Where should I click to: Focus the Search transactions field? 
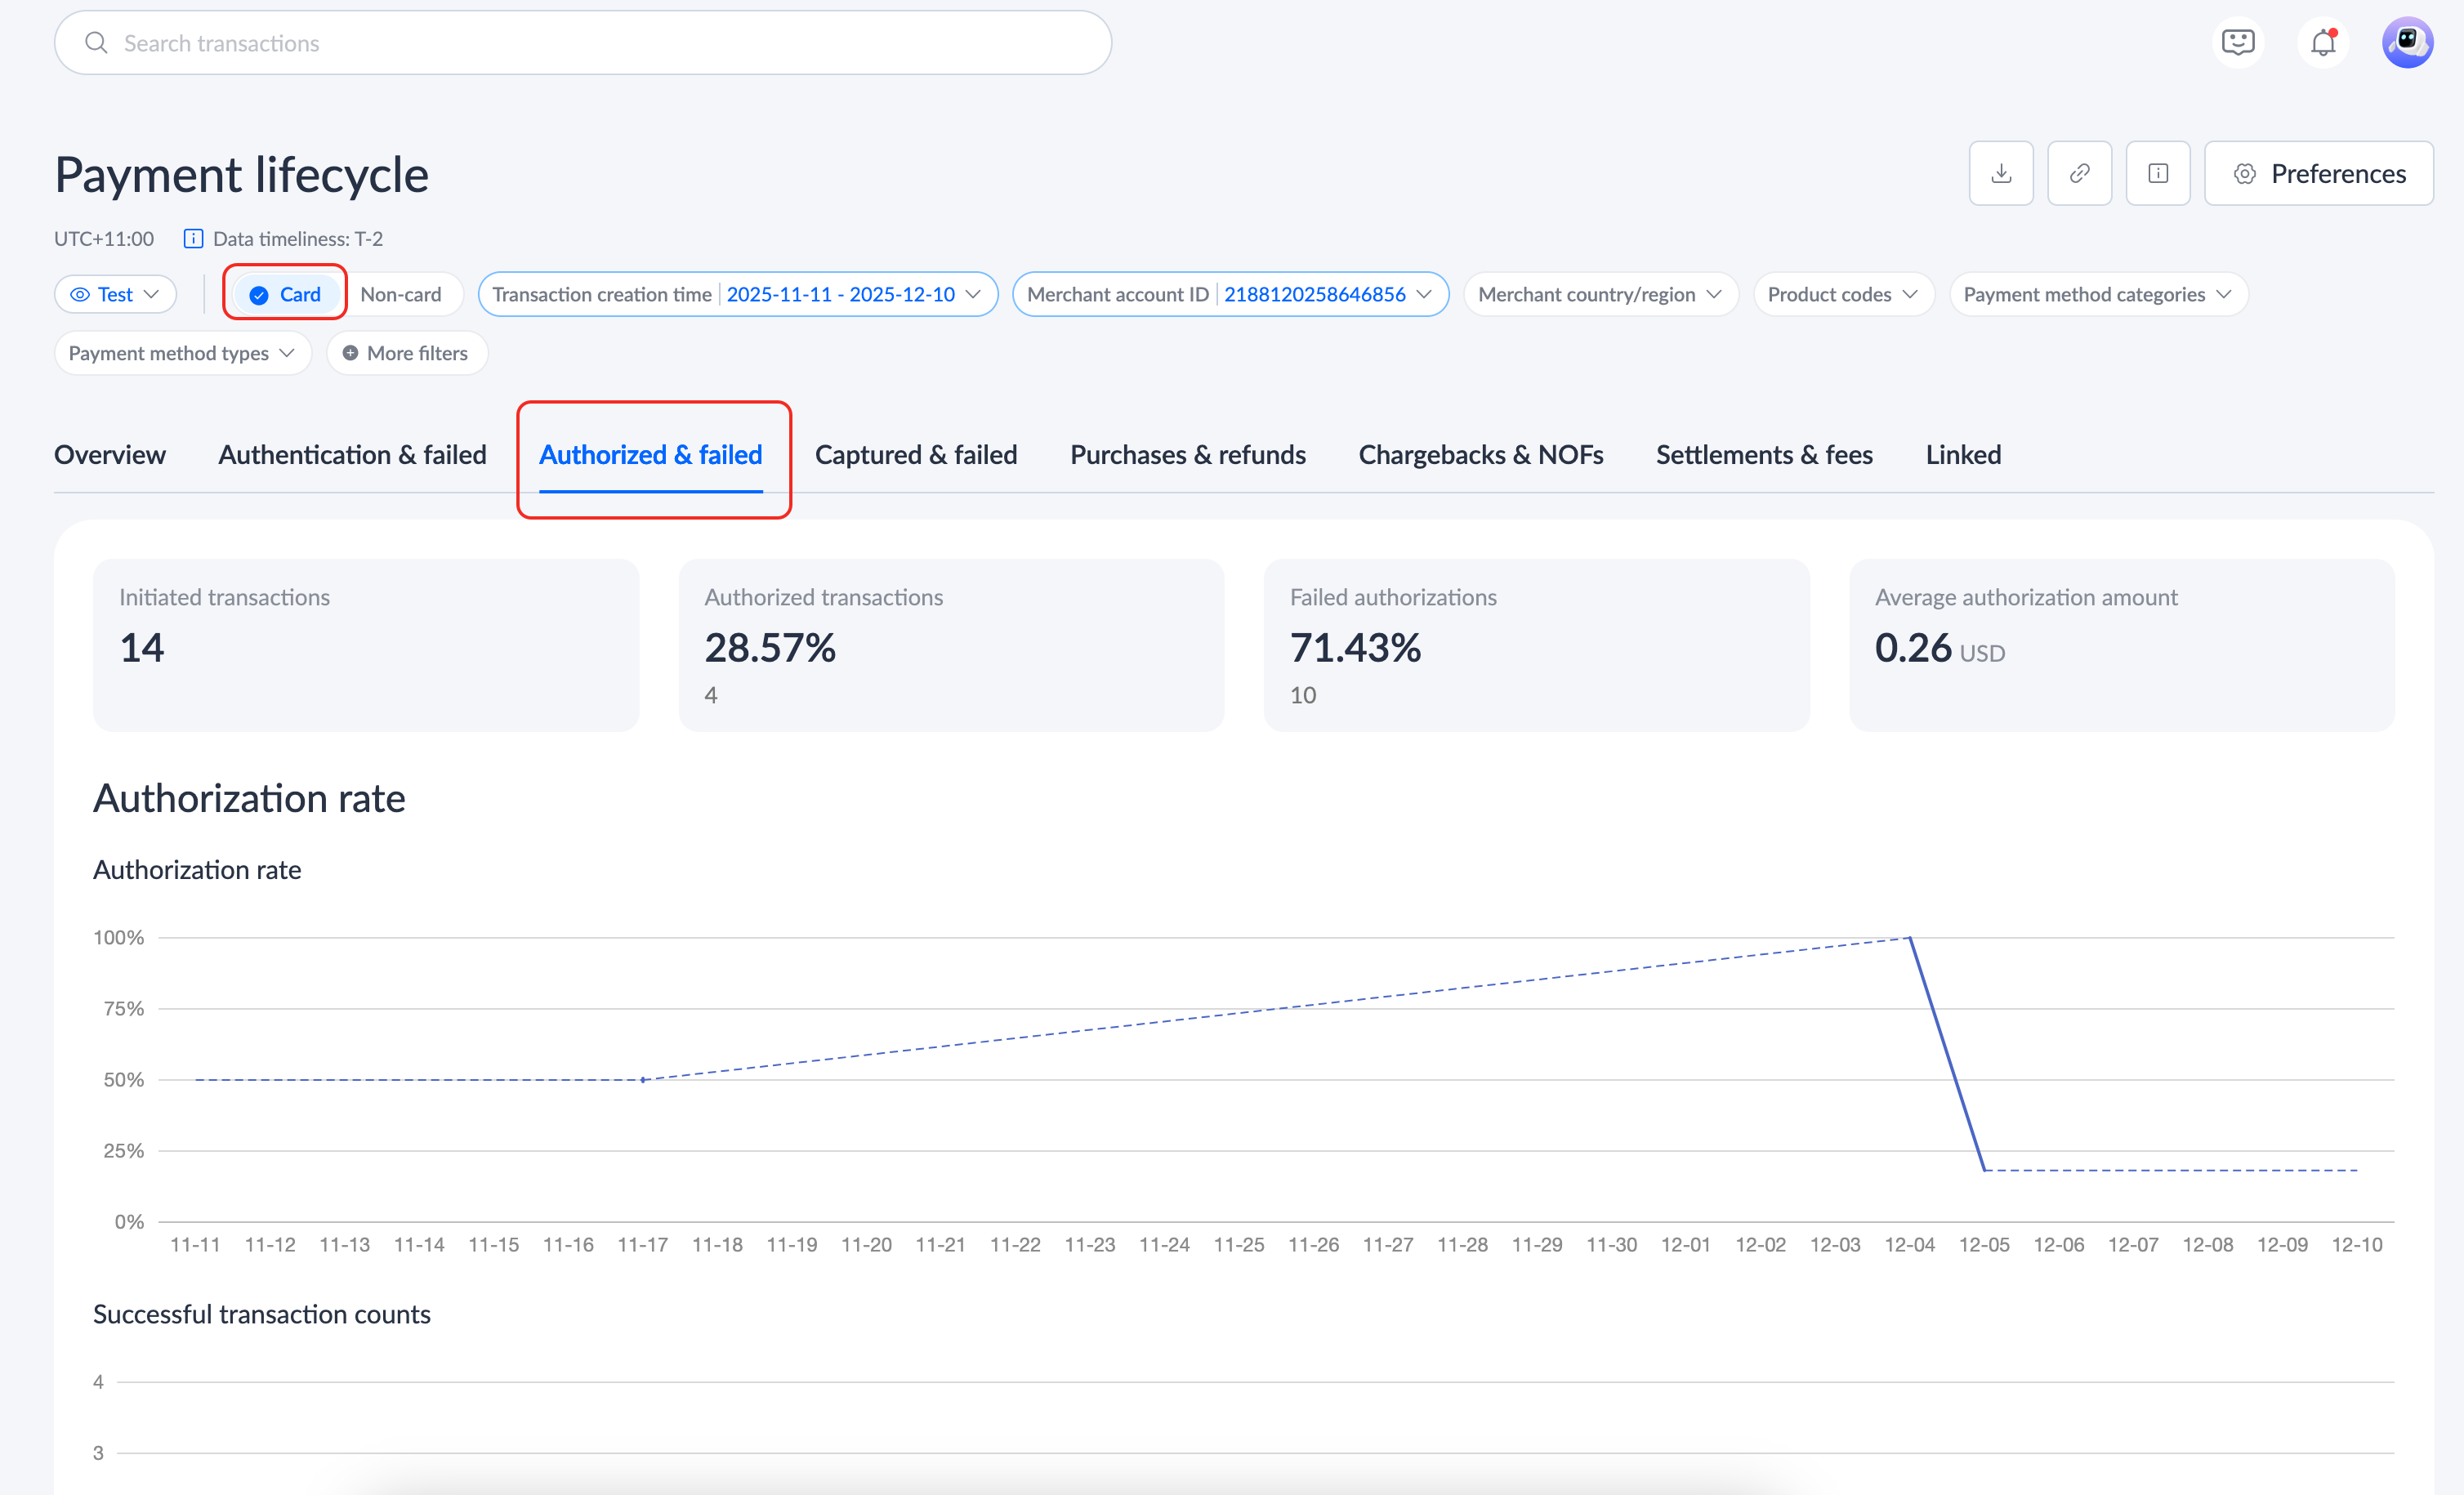[582, 43]
